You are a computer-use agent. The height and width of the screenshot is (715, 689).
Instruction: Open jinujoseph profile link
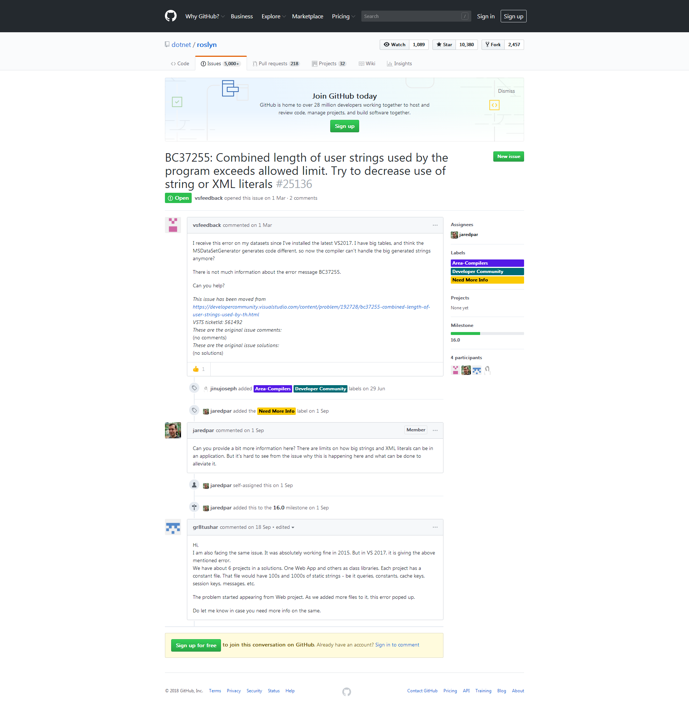click(x=224, y=388)
